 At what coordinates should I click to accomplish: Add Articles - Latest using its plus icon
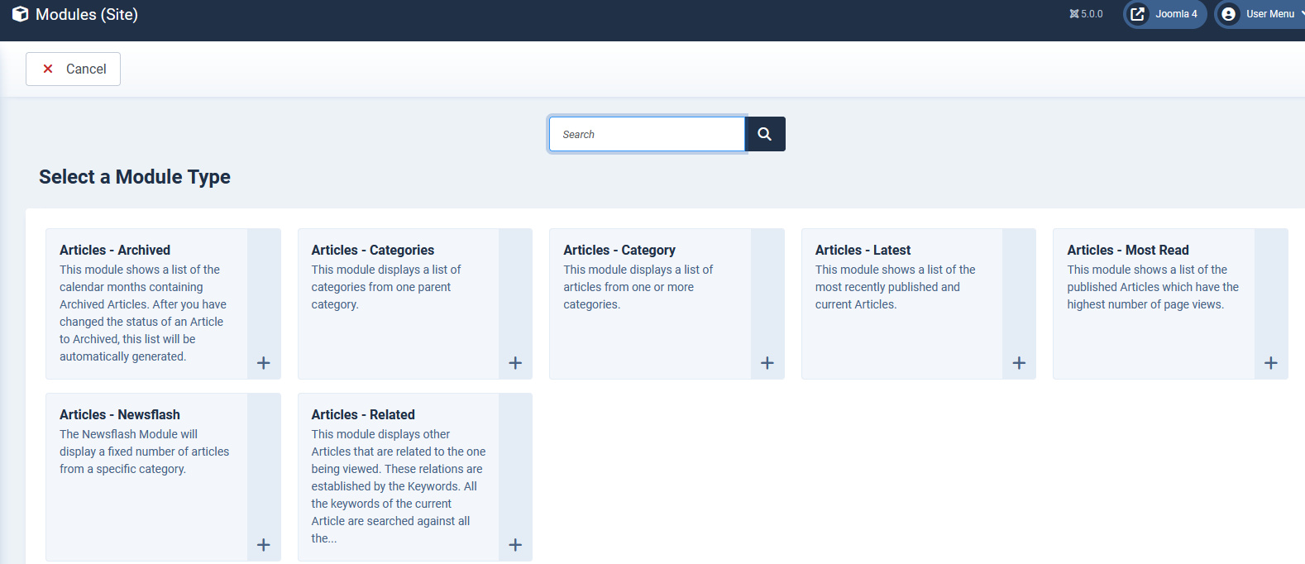(x=1019, y=363)
